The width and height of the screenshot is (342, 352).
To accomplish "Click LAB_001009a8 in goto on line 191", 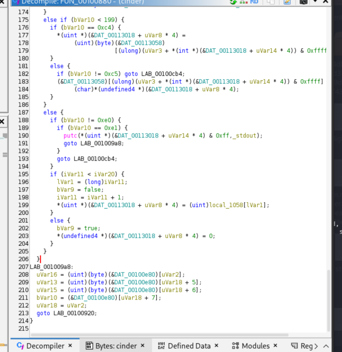I will pos(101,143).
